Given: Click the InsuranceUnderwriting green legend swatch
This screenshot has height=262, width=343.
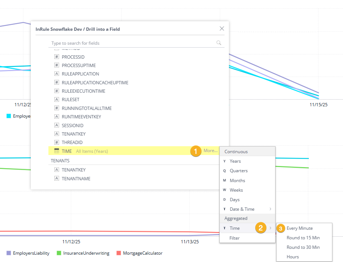Looking at the screenshot, I should click(59, 253).
